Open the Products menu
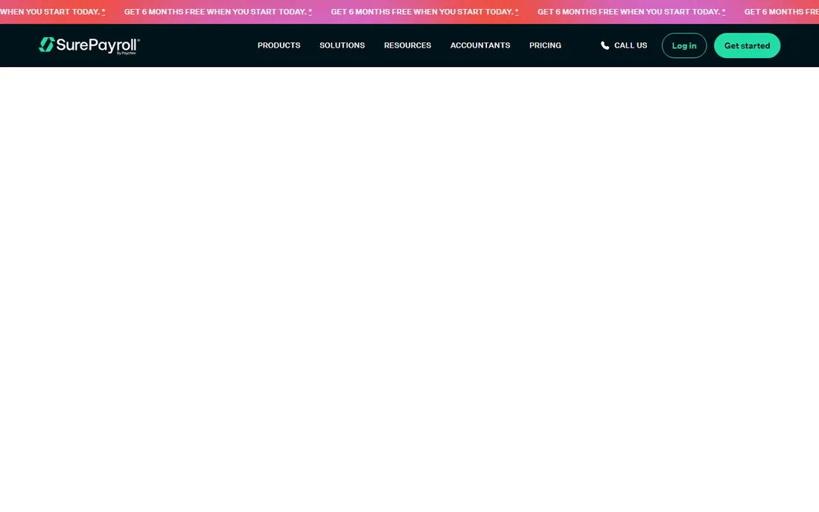Viewport: 819px width, 512px height. [279, 45]
